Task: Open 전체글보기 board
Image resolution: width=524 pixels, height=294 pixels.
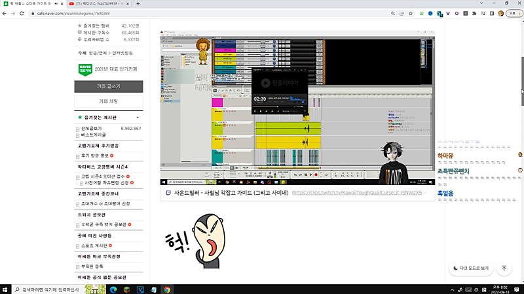Action: coord(91,128)
